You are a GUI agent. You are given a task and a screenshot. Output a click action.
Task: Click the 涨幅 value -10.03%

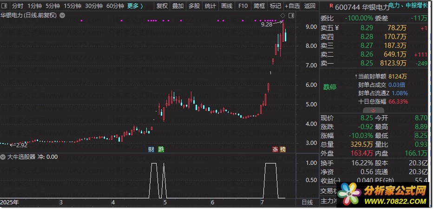pyautogui.click(x=361, y=136)
